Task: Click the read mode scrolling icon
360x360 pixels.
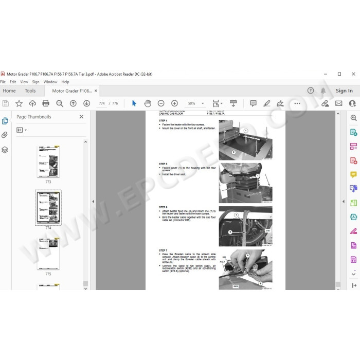Action: (233, 103)
